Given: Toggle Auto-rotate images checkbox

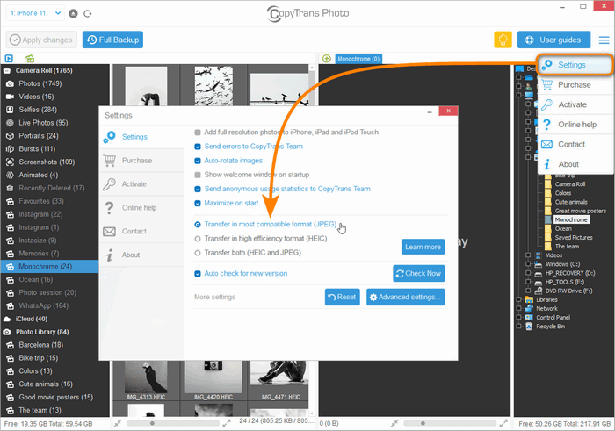Looking at the screenshot, I should point(198,161).
